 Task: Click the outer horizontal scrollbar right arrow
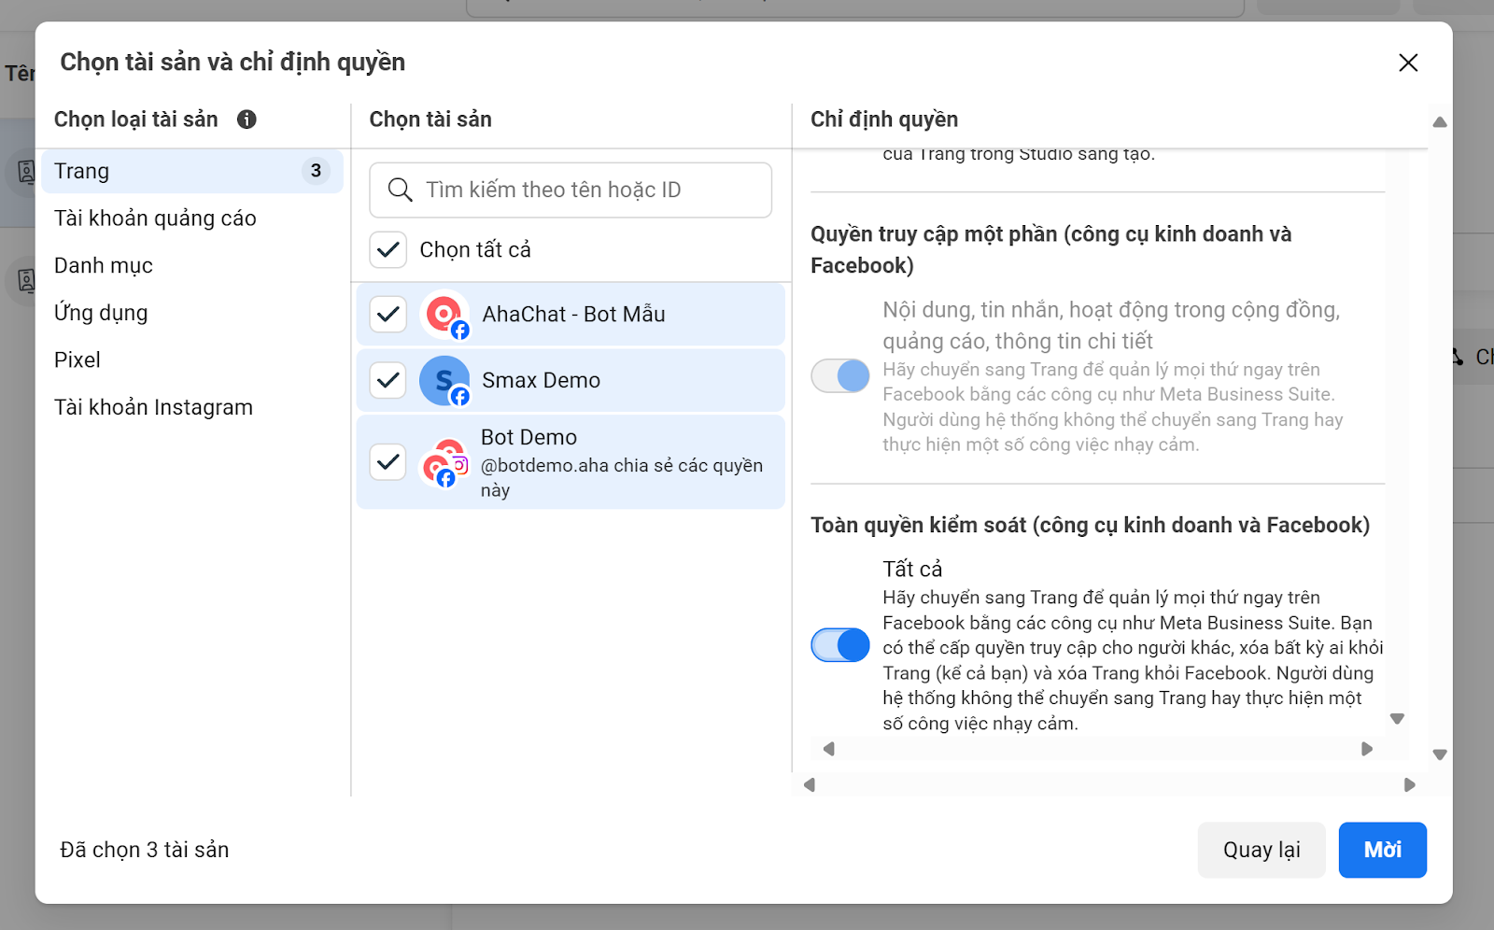1410,785
